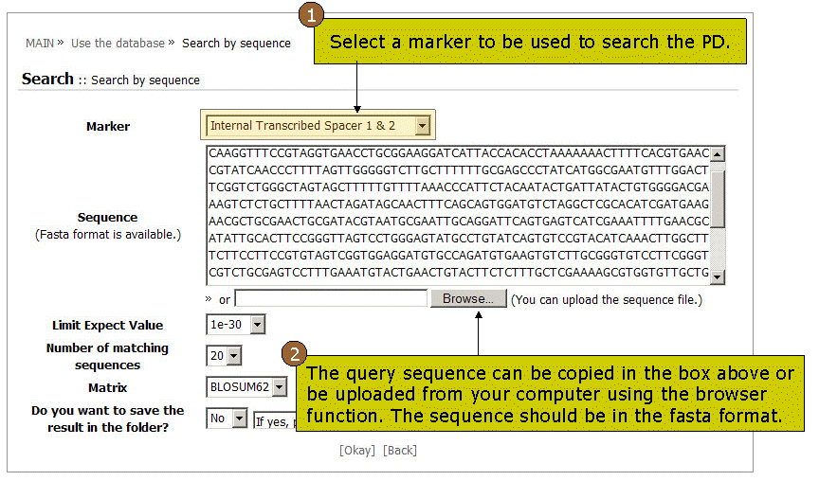Click the Back link

pyautogui.click(x=399, y=451)
